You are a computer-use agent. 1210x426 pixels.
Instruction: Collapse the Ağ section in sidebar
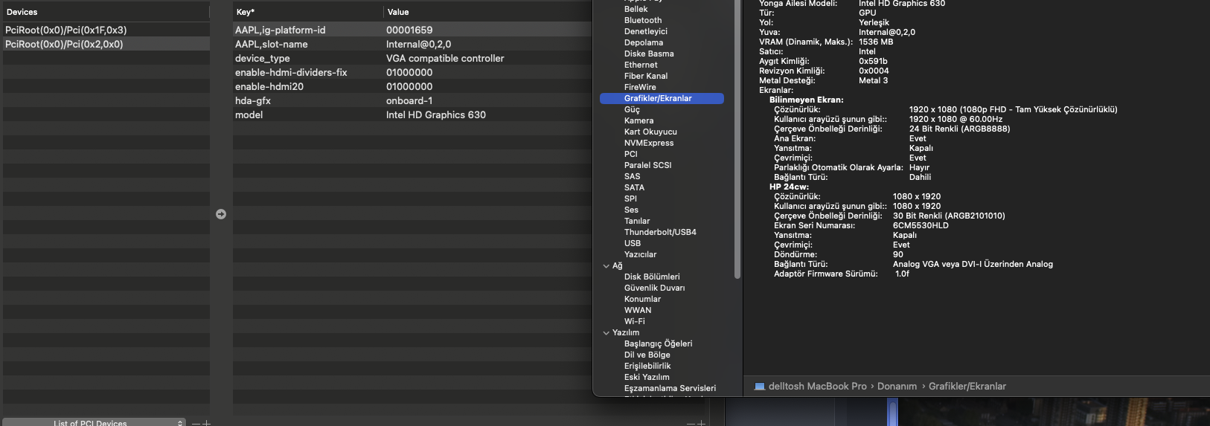click(x=606, y=266)
